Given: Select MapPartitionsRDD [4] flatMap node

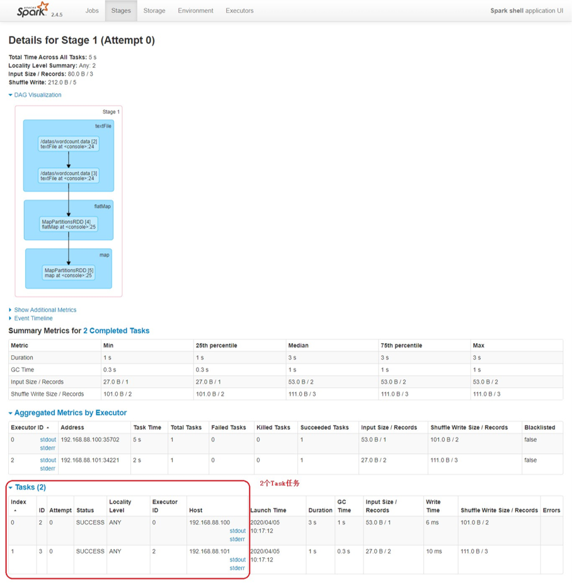Looking at the screenshot, I should tap(69, 224).
